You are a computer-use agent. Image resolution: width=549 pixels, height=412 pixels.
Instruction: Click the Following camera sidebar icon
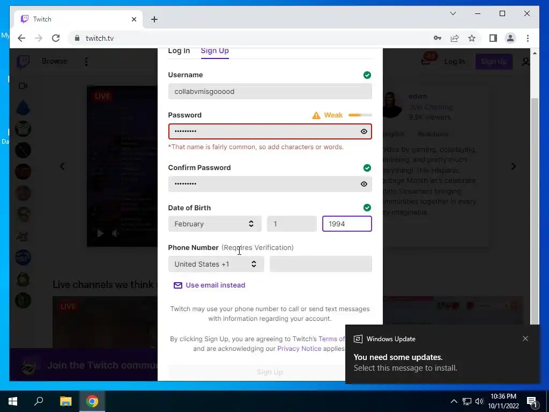(x=23, y=86)
